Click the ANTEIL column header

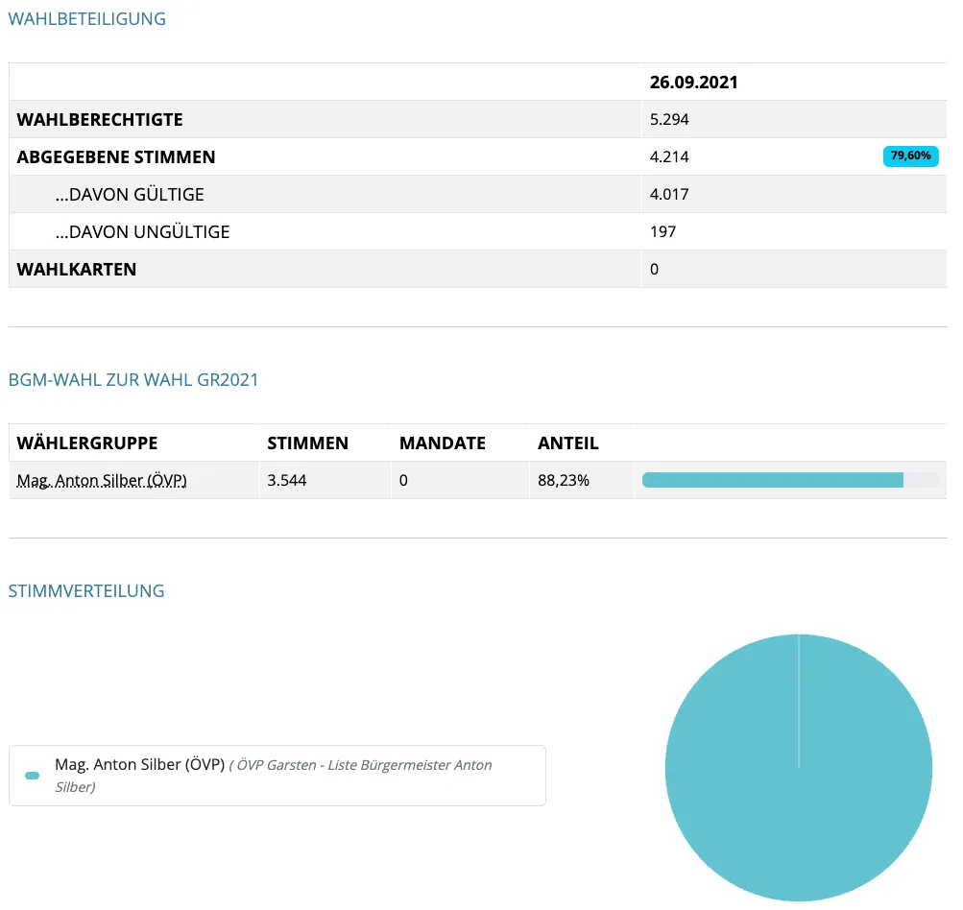point(568,443)
